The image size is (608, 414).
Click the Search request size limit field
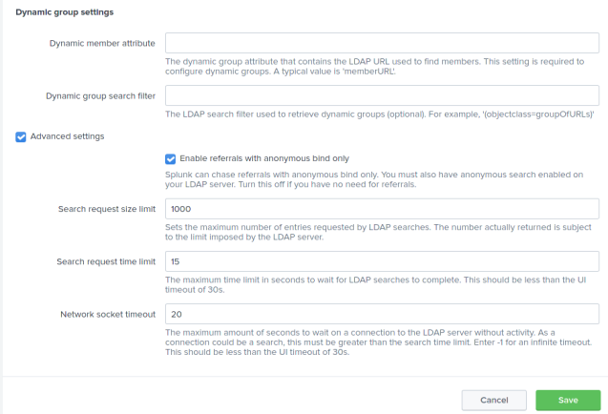[x=382, y=209]
